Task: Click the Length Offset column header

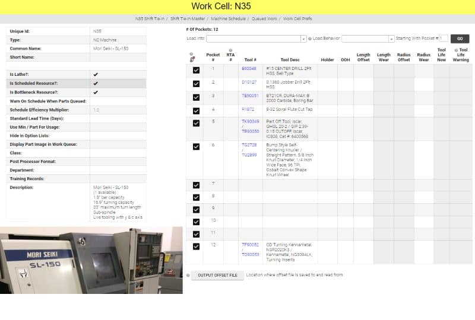Action: (x=363, y=57)
